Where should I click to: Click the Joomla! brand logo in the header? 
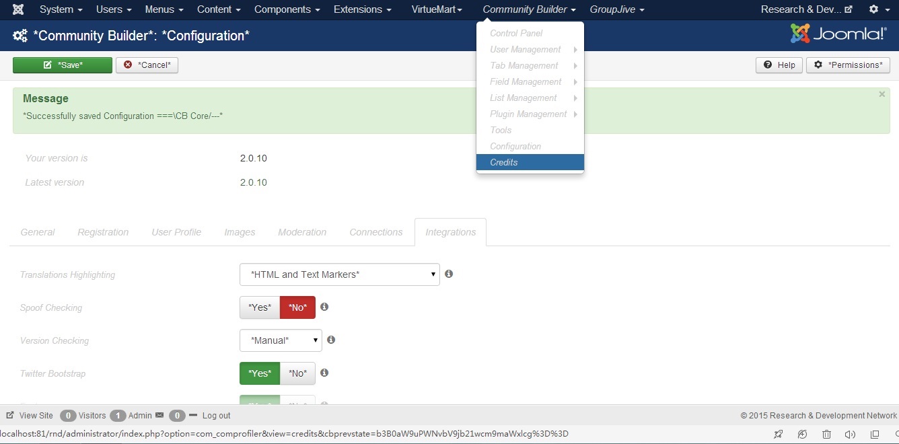tap(838, 34)
